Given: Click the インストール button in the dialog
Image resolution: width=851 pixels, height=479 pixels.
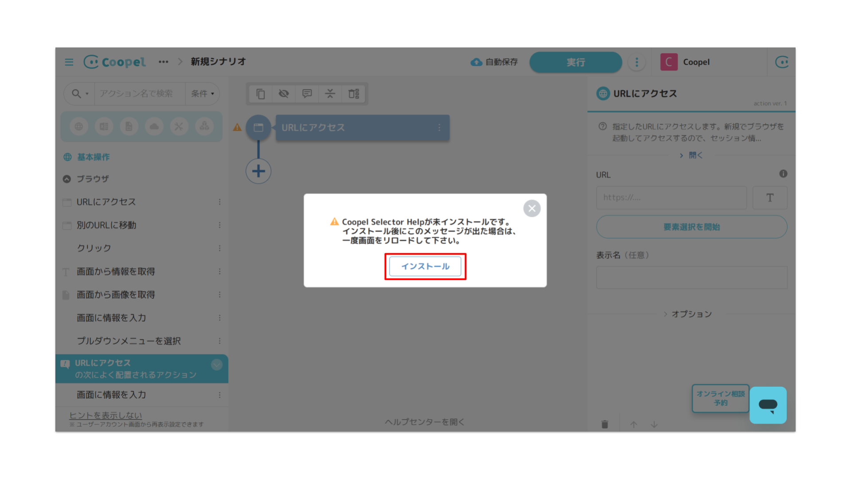Looking at the screenshot, I should pyautogui.click(x=425, y=266).
